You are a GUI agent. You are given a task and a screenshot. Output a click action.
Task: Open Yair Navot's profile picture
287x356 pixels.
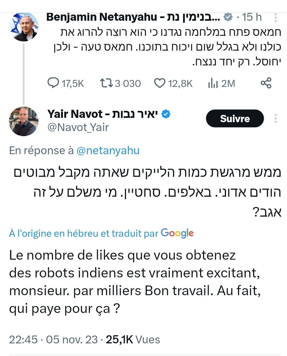(x=24, y=121)
